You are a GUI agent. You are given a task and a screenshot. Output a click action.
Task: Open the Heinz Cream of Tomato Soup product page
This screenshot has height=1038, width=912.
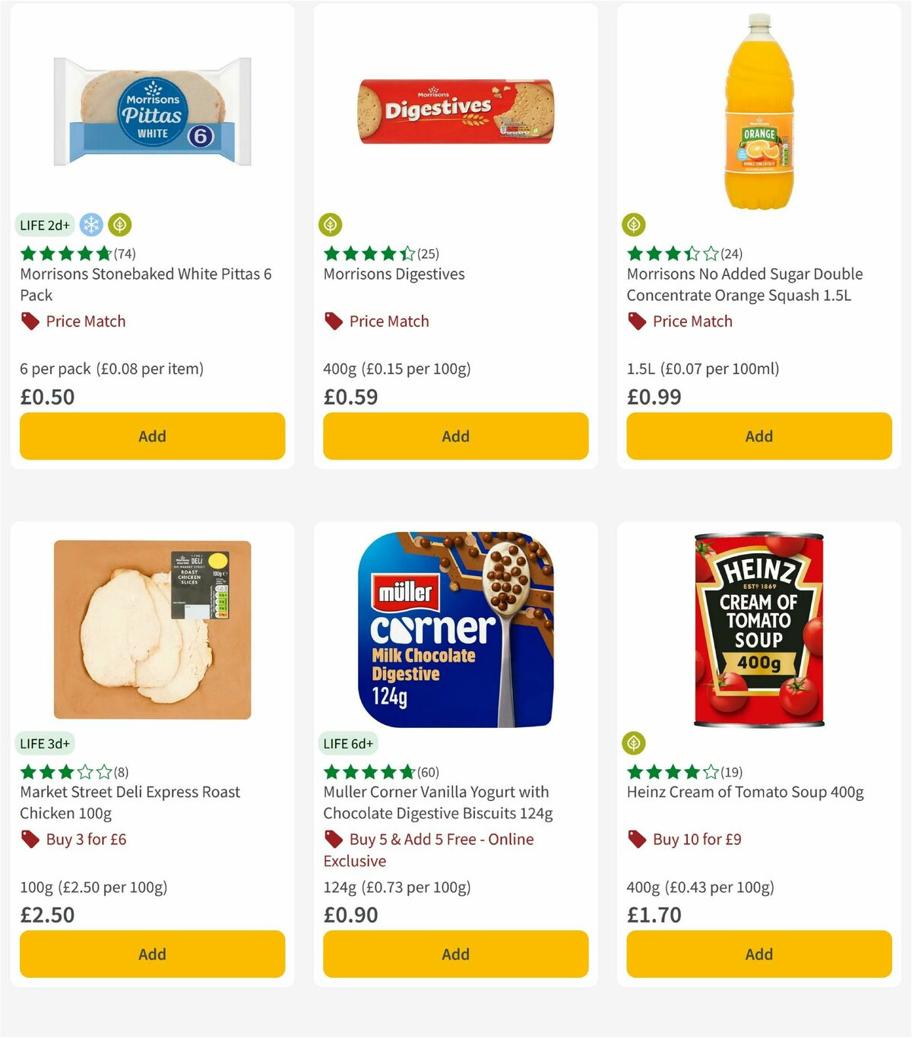746,792
